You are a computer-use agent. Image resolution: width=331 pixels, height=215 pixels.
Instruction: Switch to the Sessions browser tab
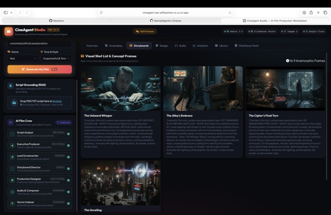(x=56, y=21)
